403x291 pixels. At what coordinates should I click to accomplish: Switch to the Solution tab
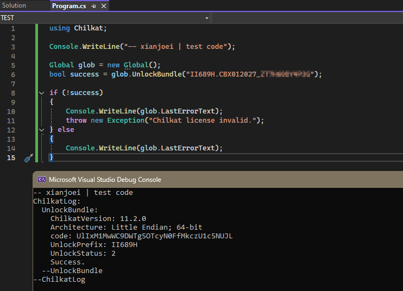click(x=14, y=5)
